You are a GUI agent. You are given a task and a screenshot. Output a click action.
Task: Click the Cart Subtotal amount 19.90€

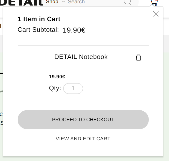[74, 30]
